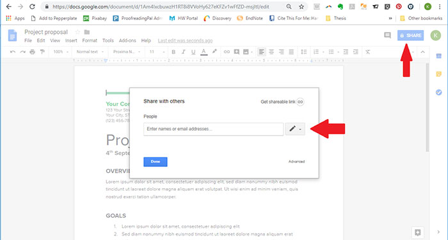Toggle underline formatting
The image size is (448, 240).
pos(193,52)
